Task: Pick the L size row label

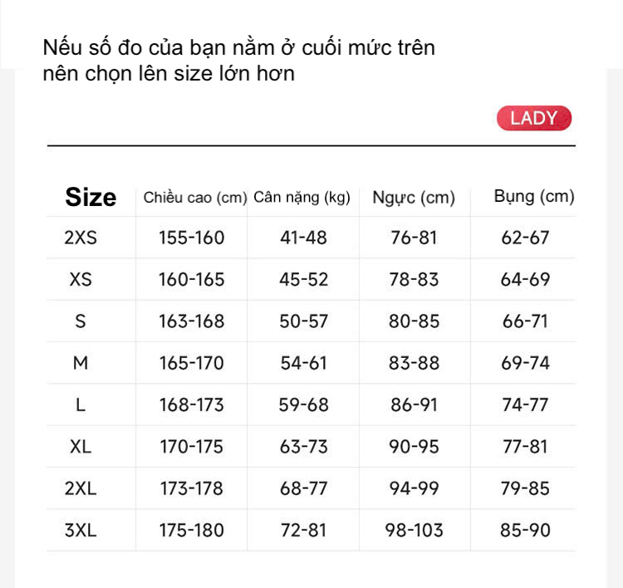Action: [x=81, y=404]
